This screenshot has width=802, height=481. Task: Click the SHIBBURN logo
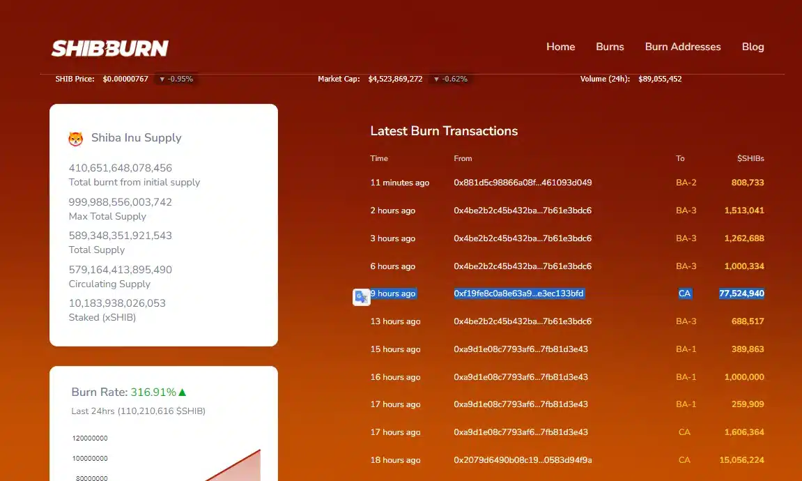click(x=110, y=48)
